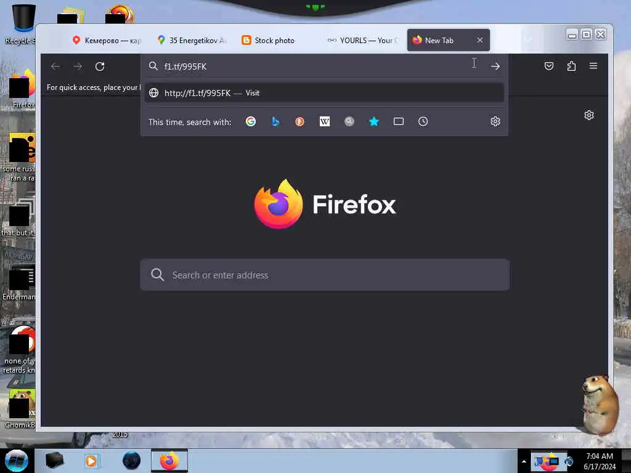This screenshot has width=631, height=473.
Task: Pick the grey magnifier search engine
Action: (x=349, y=121)
